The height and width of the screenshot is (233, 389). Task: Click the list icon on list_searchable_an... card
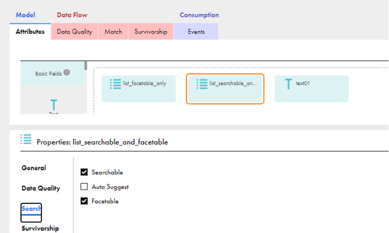pos(202,84)
